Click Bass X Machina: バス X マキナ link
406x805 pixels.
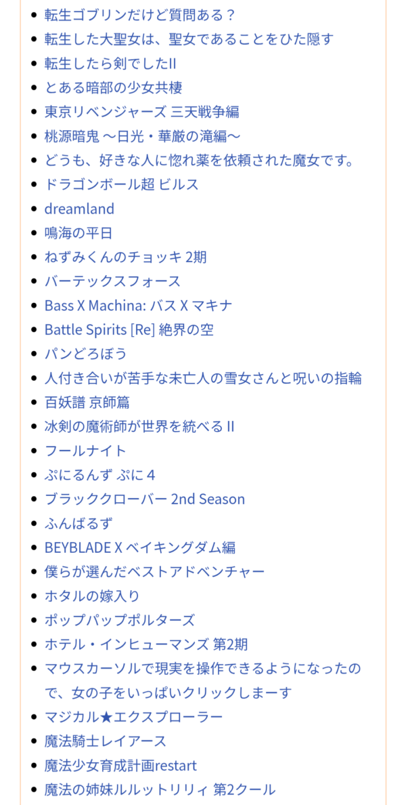(139, 306)
